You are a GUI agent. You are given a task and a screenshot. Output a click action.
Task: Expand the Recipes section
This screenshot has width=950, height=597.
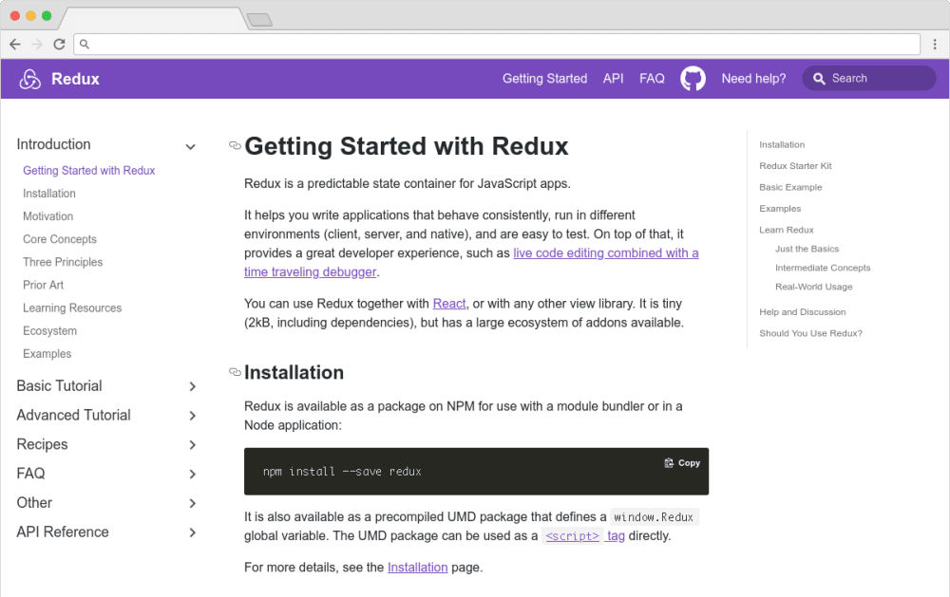192,445
